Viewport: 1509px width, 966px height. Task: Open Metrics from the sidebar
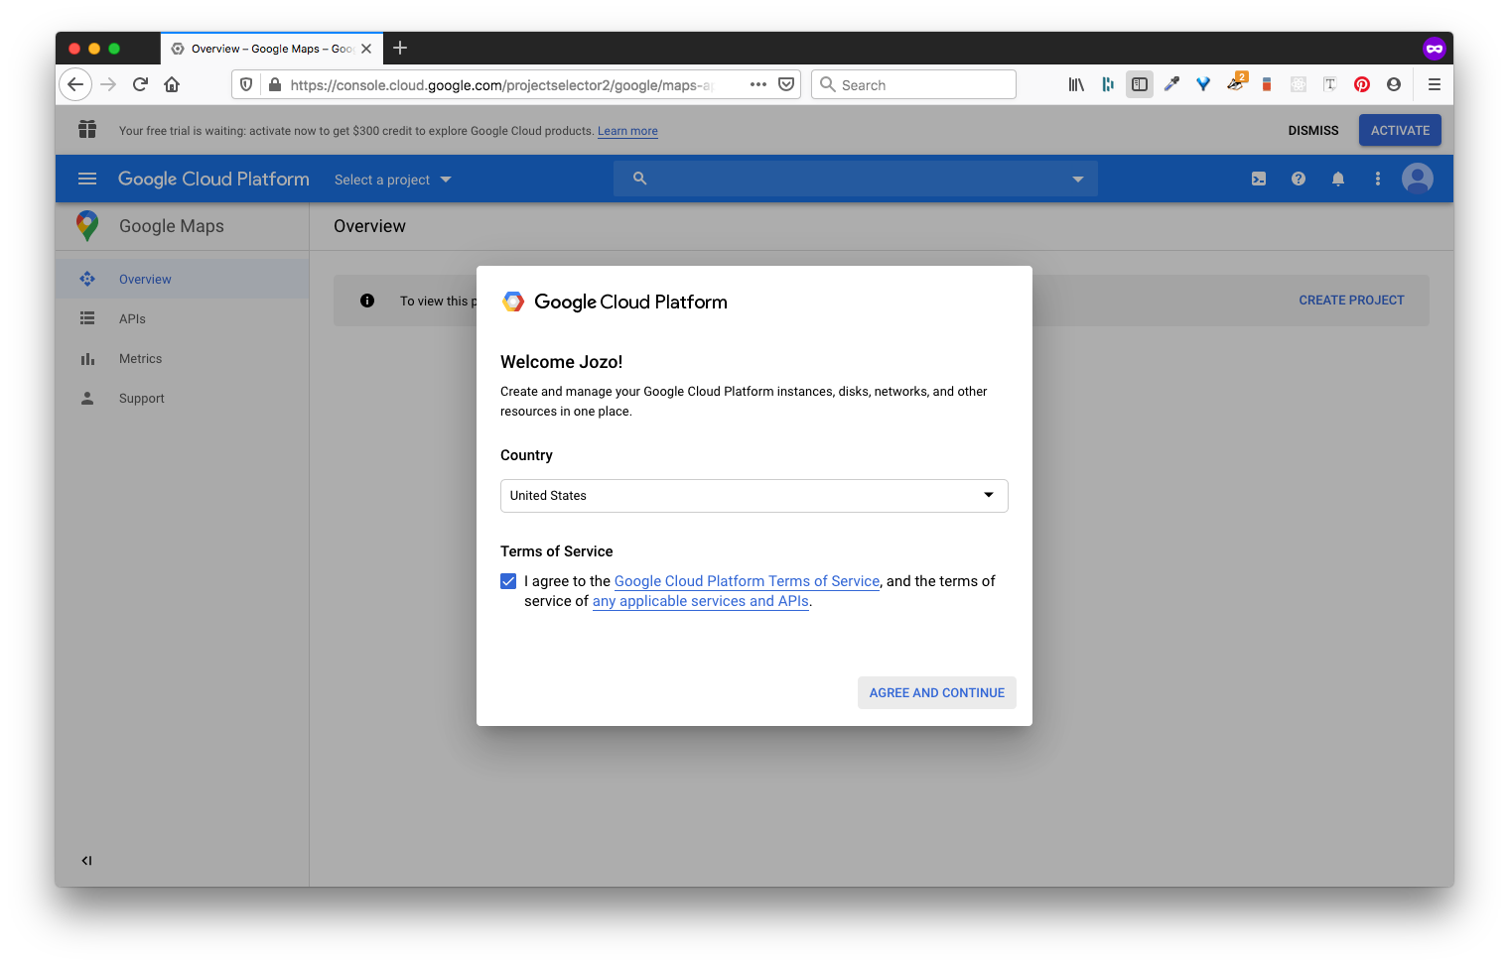(140, 359)
